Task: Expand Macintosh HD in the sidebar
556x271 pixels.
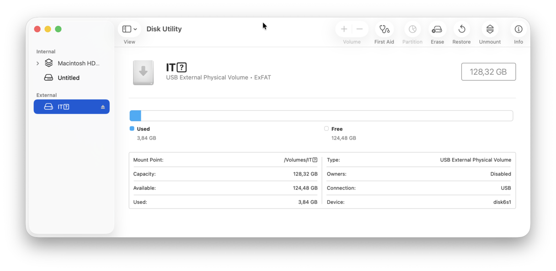Action: click(x=38, y=63)
